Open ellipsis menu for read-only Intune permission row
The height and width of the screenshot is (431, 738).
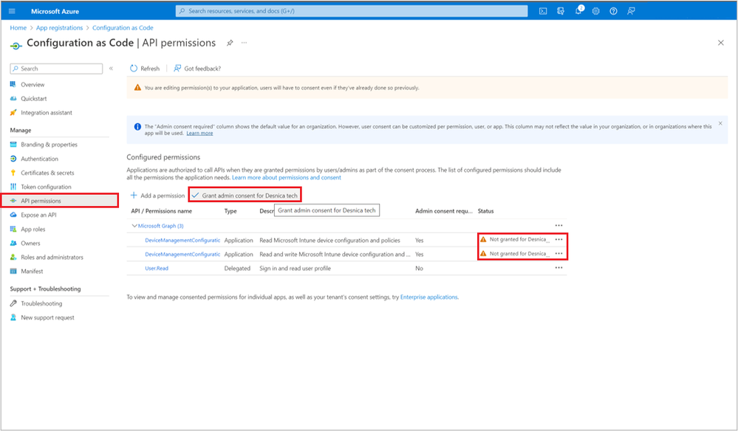click(558, 240)
